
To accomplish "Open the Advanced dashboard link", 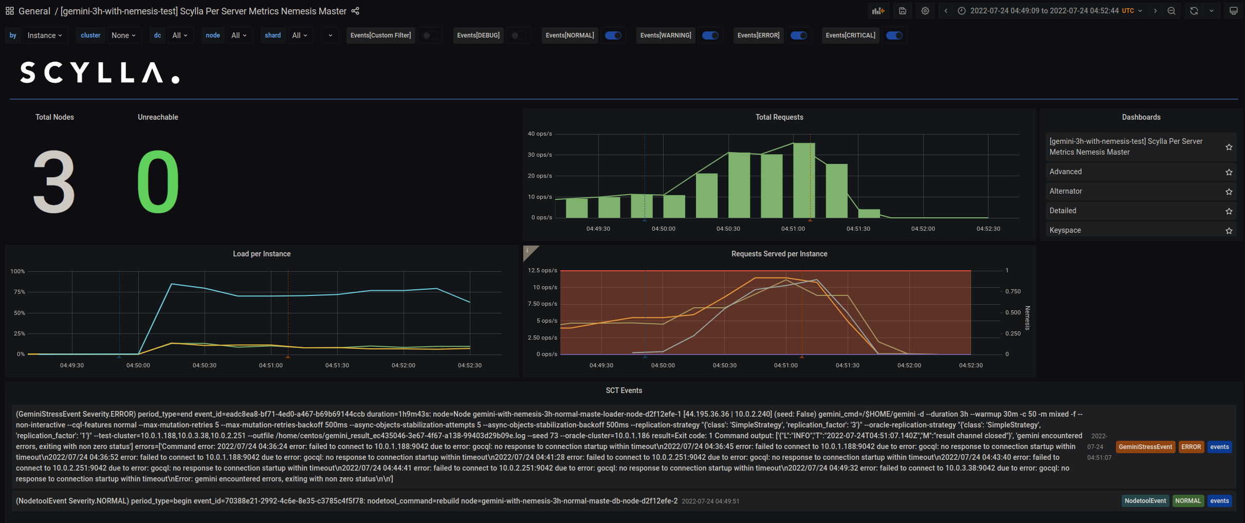I will (1066, 172).
